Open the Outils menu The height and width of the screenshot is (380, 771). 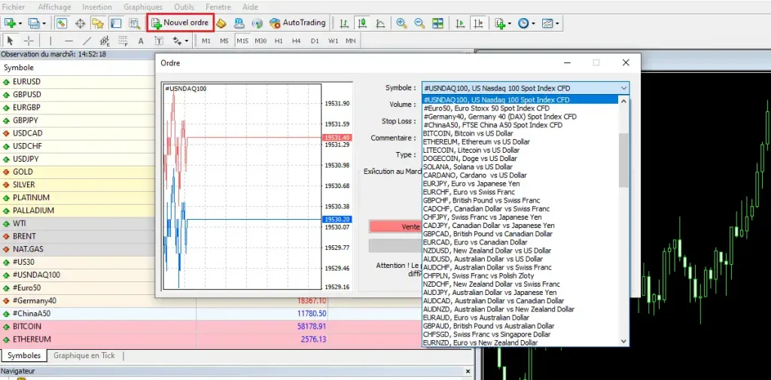[184, 7]
